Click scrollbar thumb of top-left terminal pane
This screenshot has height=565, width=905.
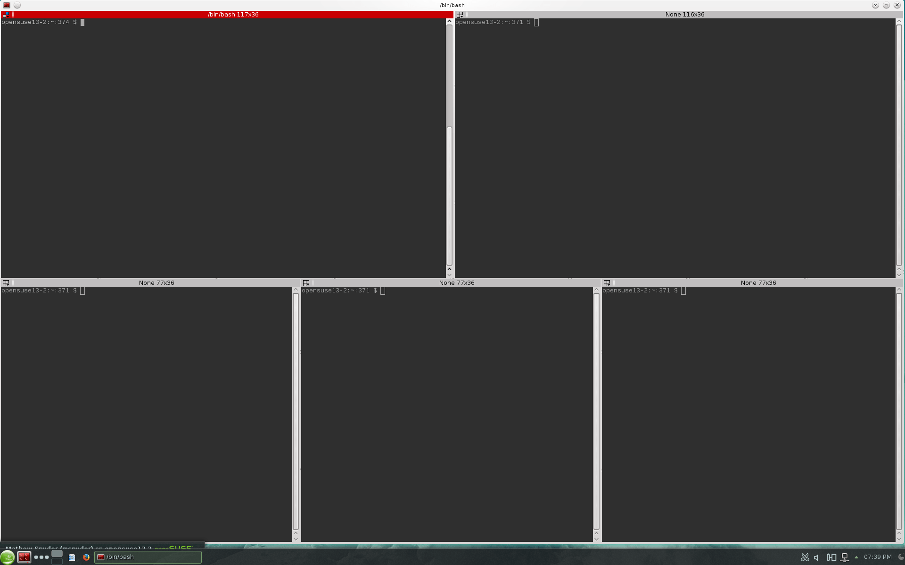point(449,196)
